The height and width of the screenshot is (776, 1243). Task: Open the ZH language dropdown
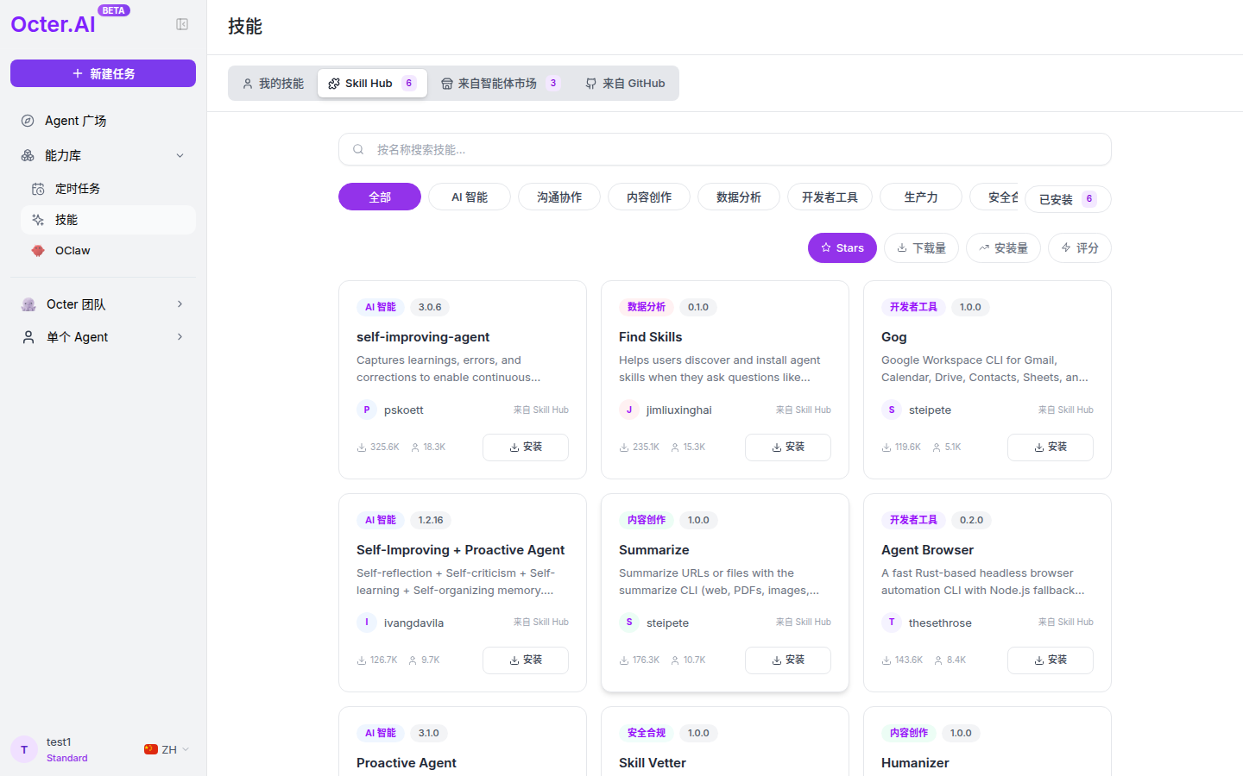(x=167, y=749)
